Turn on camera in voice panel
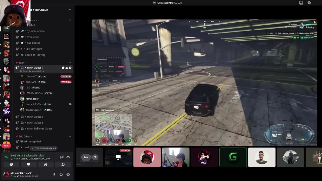 [11, 165]
